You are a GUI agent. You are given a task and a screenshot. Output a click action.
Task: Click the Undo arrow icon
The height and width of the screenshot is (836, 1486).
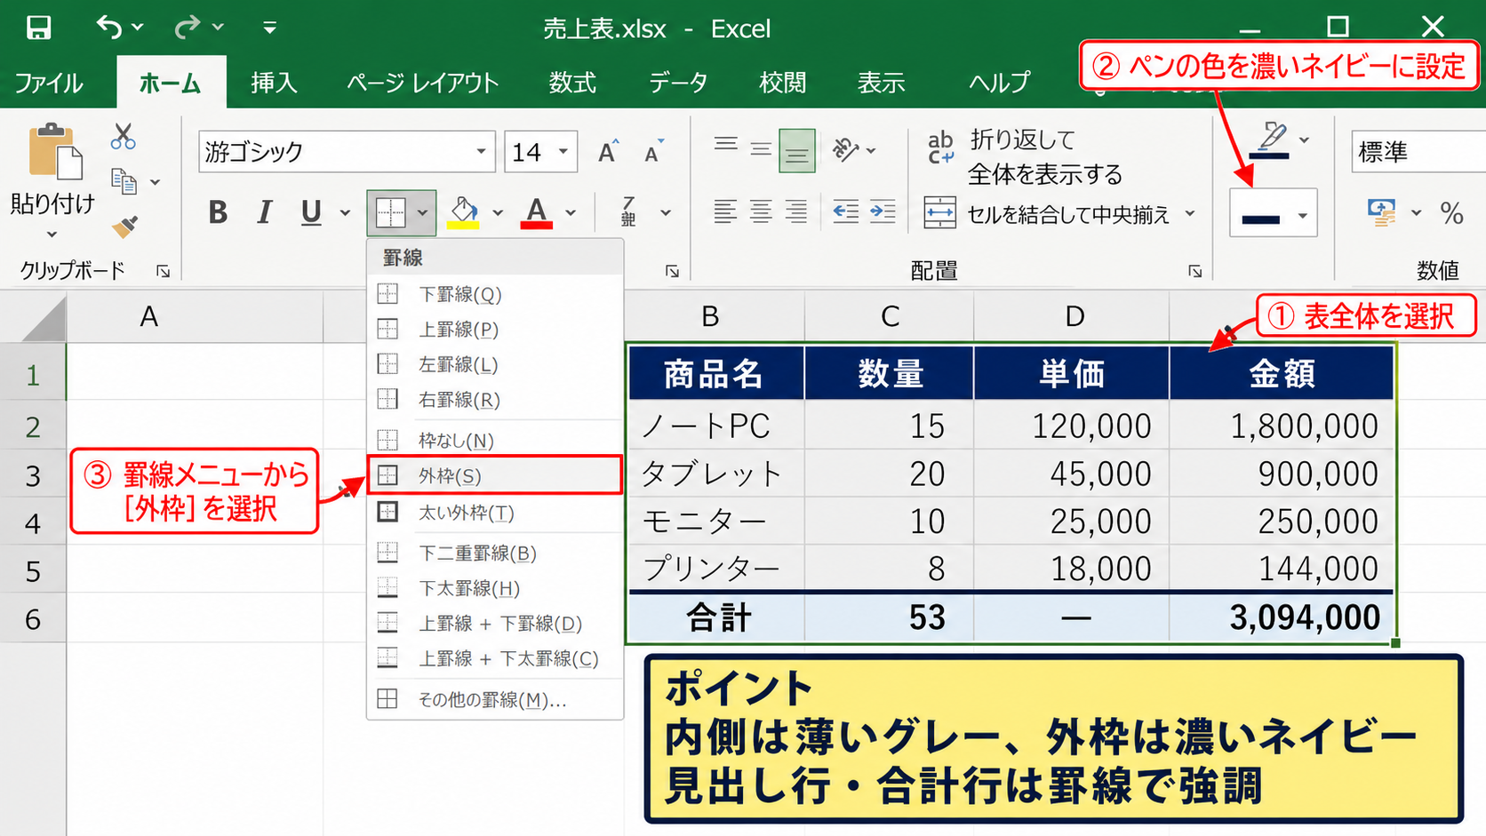(109, 28)
